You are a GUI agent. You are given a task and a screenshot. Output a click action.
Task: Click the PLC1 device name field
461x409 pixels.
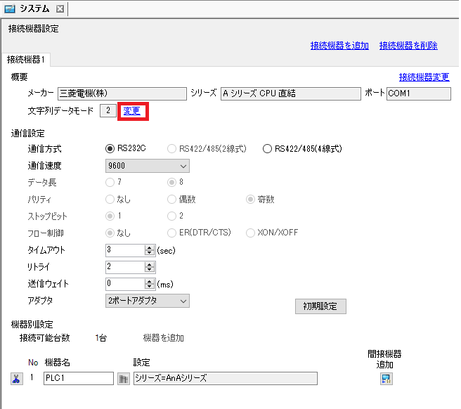(x=79, y=378)
